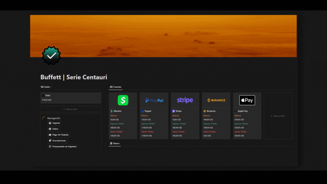Click the Apple Pay card name
327x184 pixels.
coord(243,111)
